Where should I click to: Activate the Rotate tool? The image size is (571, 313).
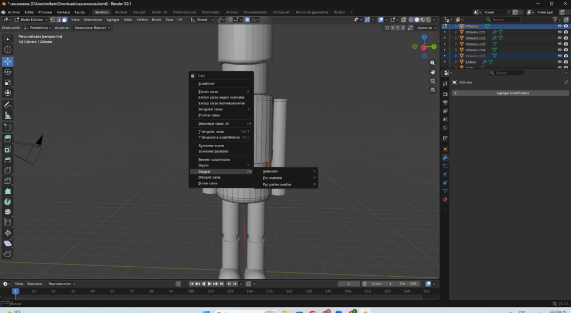[8, 72]
